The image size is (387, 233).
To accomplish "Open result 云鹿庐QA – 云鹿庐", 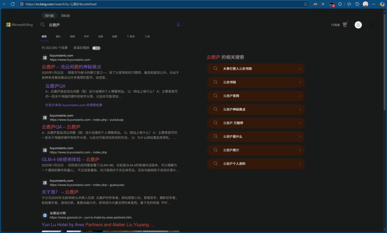I will [x=61, y=127].
